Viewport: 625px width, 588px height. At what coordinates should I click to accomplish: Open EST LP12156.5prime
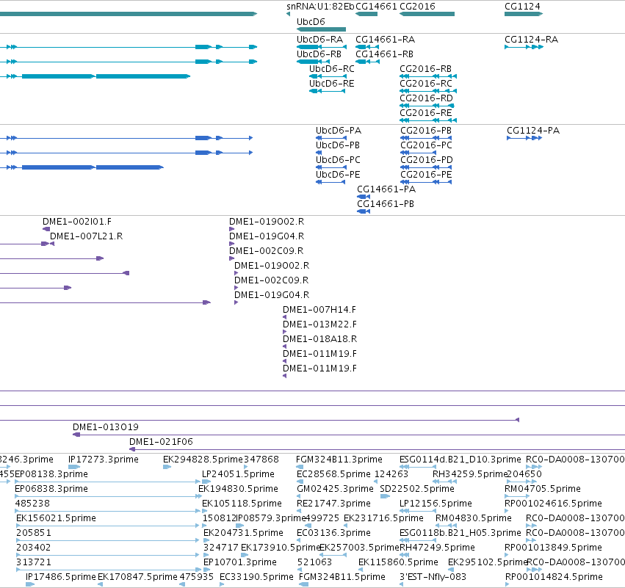(x=436, y=504)
